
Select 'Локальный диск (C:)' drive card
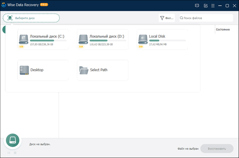pyautogui.click(x=43, y=39)
